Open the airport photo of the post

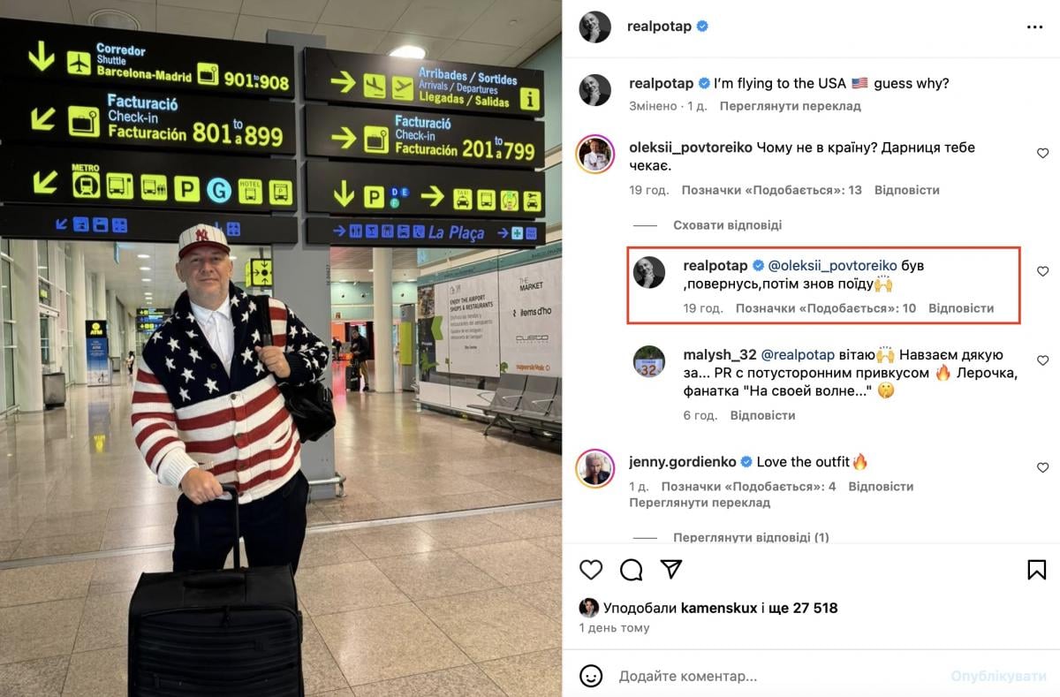tap(281, 348)
